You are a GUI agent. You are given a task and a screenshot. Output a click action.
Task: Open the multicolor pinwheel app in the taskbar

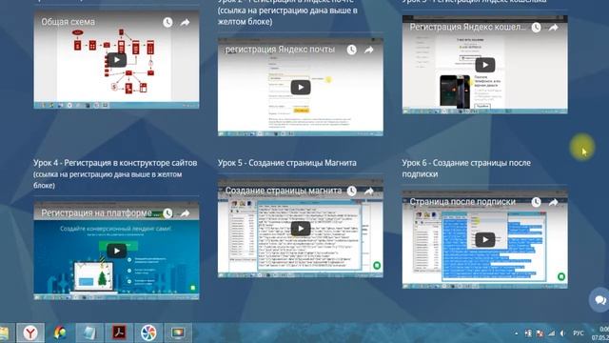[148, 333]
